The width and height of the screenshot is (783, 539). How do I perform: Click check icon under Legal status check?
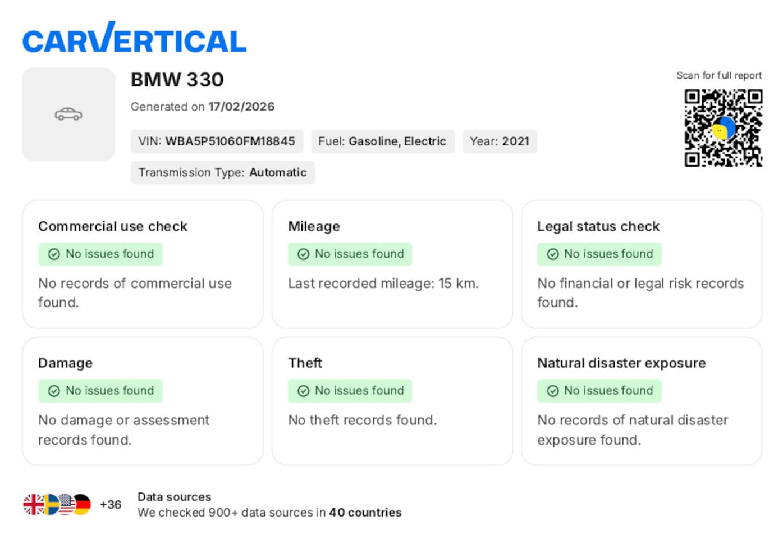tap(552, 254)
